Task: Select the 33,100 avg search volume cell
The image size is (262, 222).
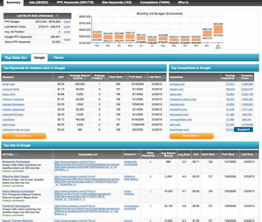Action: click(x=168, y=206)
